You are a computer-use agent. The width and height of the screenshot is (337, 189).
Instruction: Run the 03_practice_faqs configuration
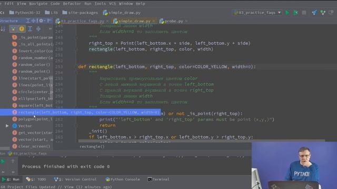[x=287, y=13]
